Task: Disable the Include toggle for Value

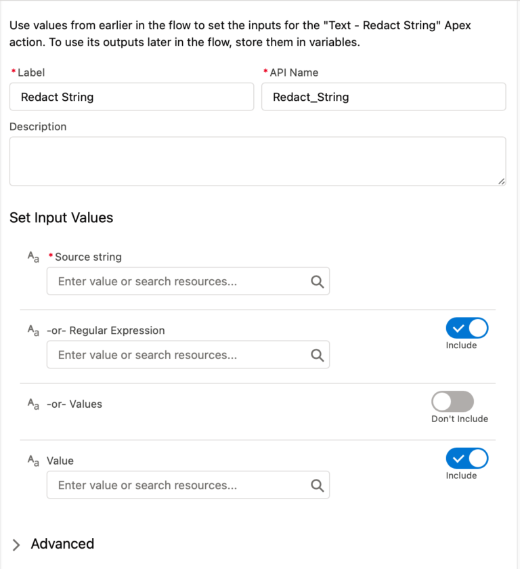Action: [467, 459]
